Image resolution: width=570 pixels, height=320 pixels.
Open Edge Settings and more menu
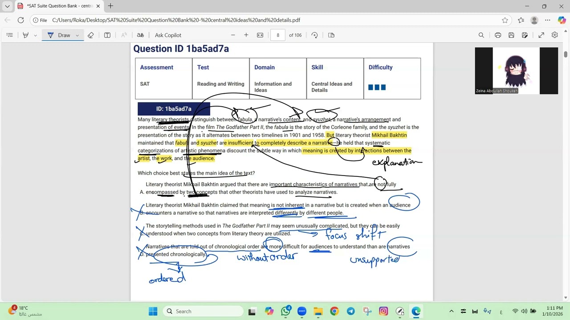click(x=548, y=20)
